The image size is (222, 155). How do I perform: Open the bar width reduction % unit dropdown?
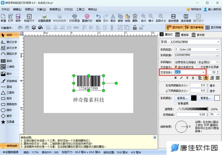(218, 114)
